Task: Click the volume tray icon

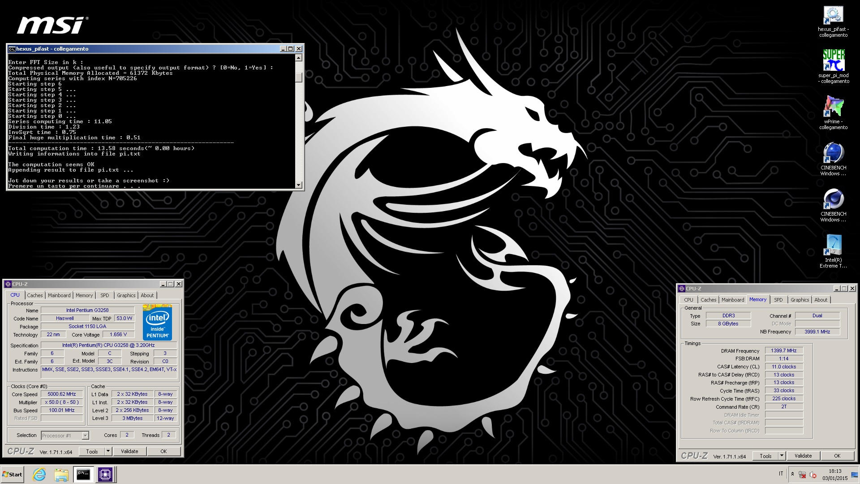Action: tap(813, 475)
